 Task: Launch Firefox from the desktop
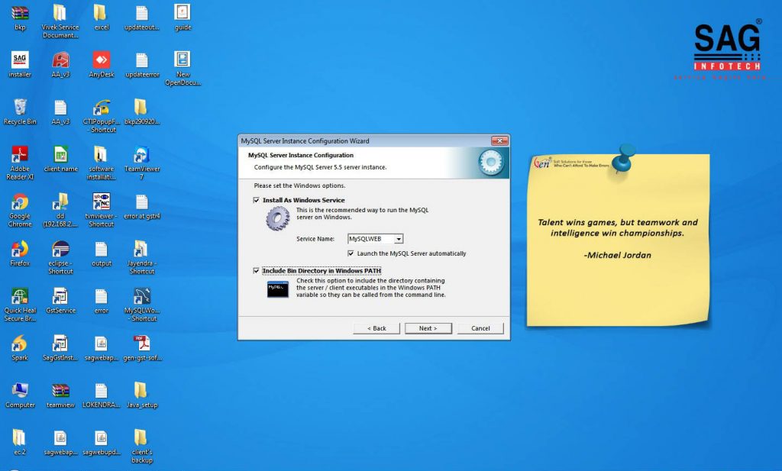pyautogui.click(x=20, y=250)
